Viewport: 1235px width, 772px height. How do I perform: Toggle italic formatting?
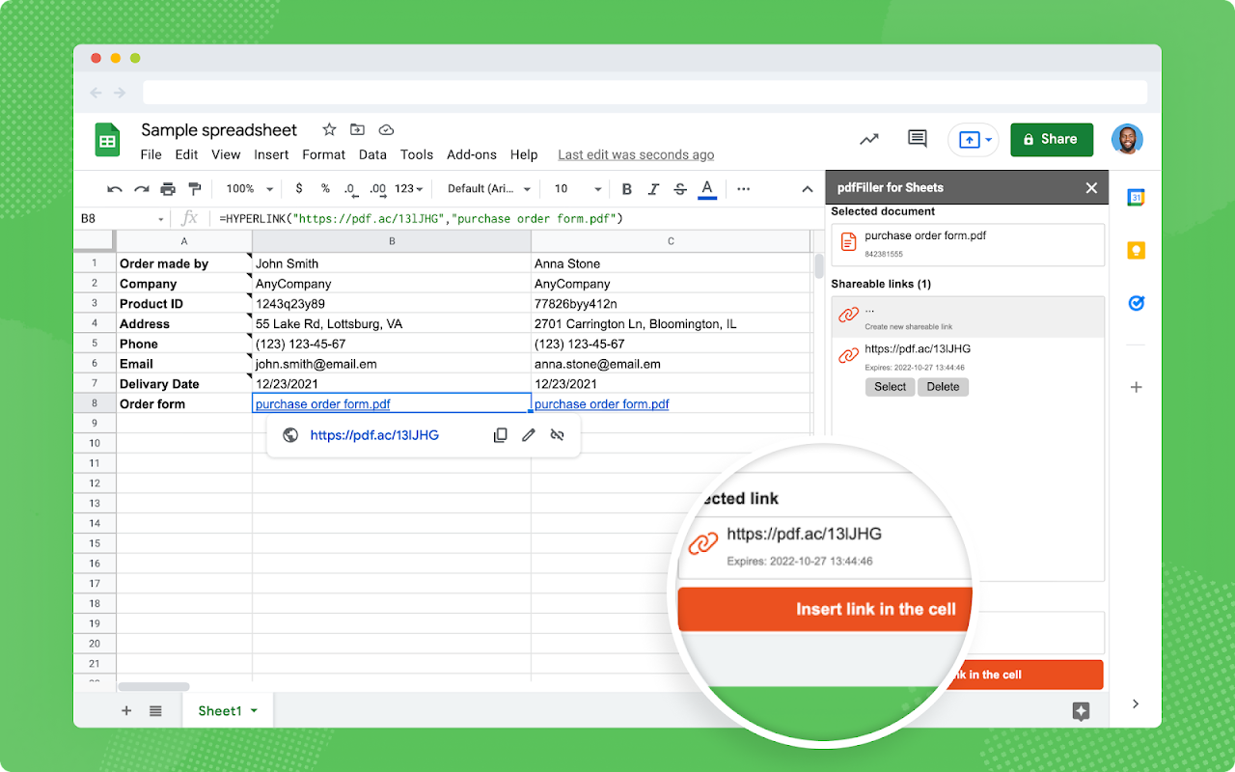pos(653,189)
